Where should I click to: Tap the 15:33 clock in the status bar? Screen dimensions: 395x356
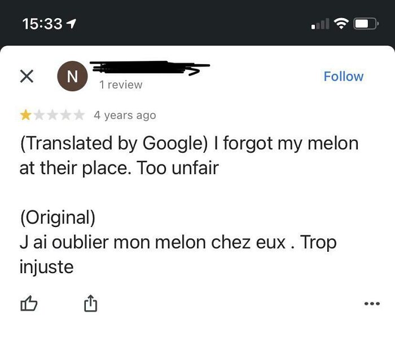coord(42,24)
